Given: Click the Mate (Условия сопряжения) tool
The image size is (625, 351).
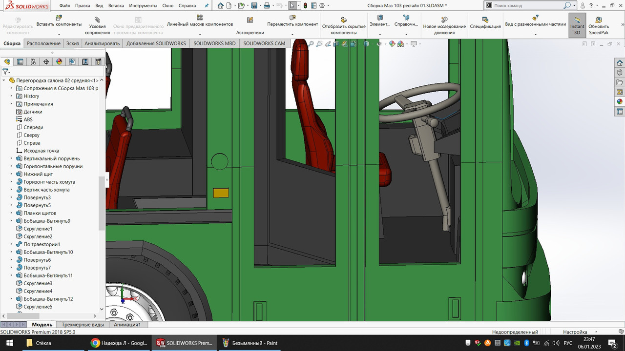Looking at the screenshot, I should click(97, 23).
